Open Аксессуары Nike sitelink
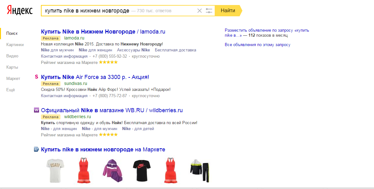 tap(133, 50)
